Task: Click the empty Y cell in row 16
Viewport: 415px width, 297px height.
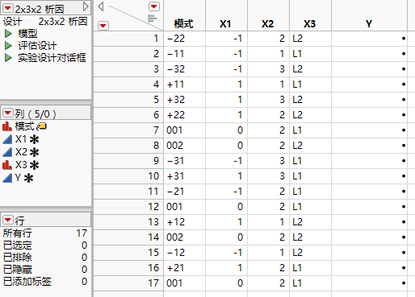Action: (x=369, y=268)
